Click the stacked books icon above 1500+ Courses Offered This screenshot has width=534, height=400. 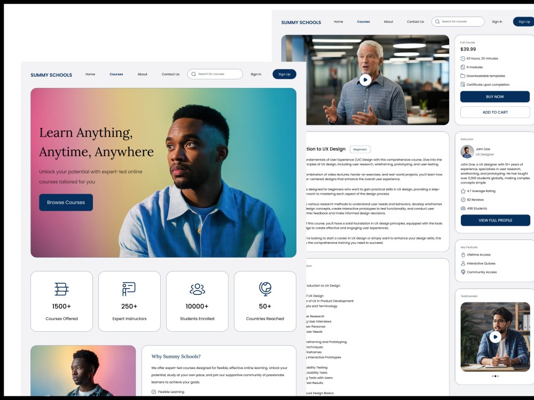pyautogui.click(x=61, y=289)
